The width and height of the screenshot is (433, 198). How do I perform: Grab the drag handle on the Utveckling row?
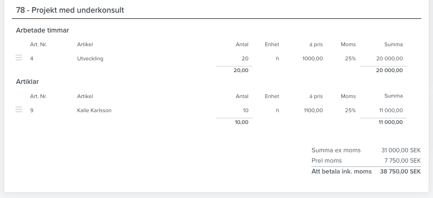[19, 58]
